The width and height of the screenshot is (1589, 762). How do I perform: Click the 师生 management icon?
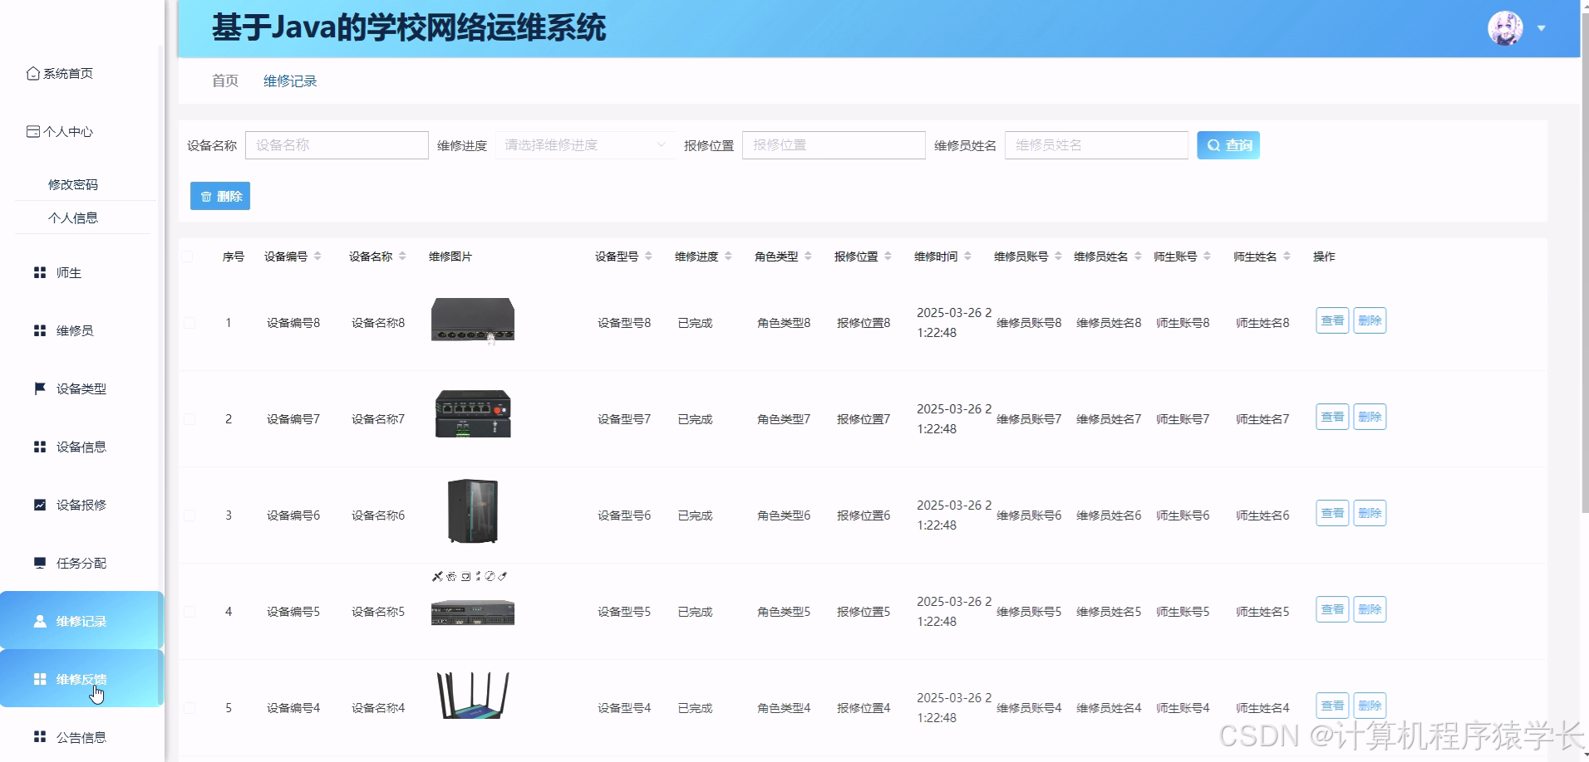pyautogui.click(x=39, y=272)
